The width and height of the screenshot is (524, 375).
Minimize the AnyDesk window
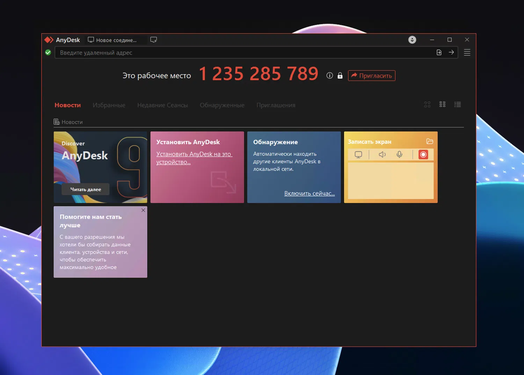432,40
